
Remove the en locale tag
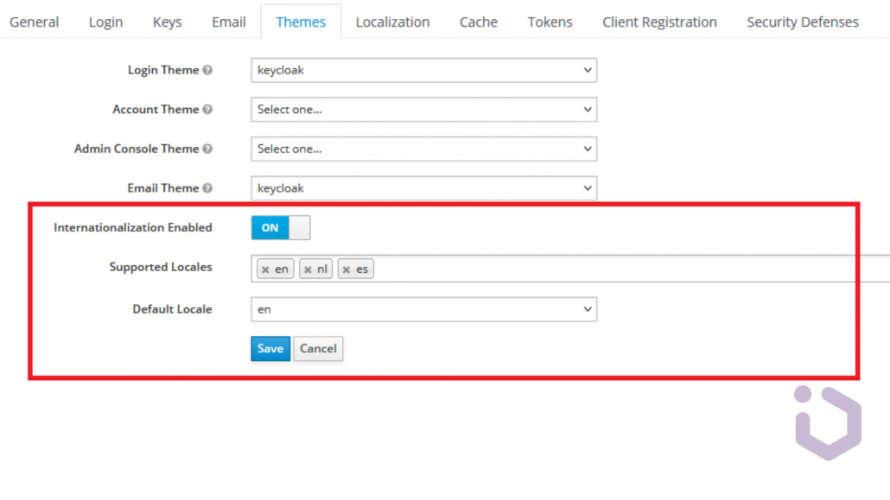tap(265, 269)
